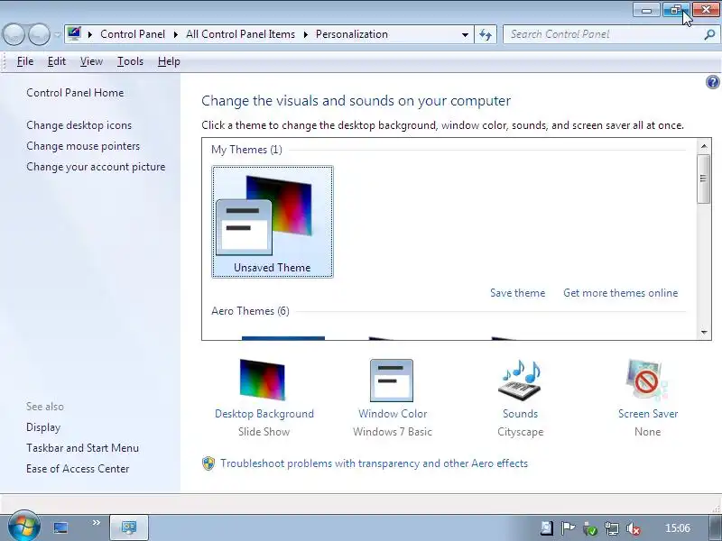Open recent pages dropdown arrow

tap(57, 34)
